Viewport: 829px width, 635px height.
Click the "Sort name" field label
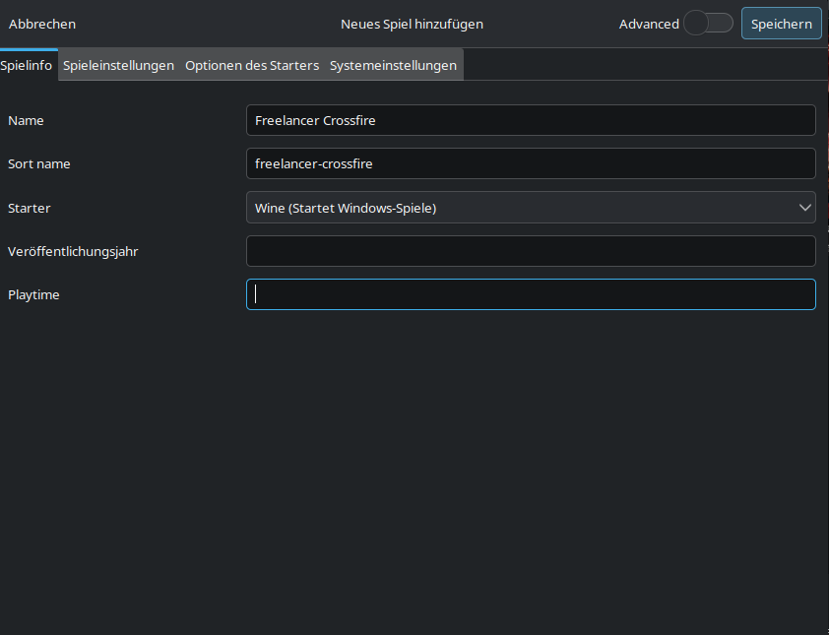tap(38, 163)
